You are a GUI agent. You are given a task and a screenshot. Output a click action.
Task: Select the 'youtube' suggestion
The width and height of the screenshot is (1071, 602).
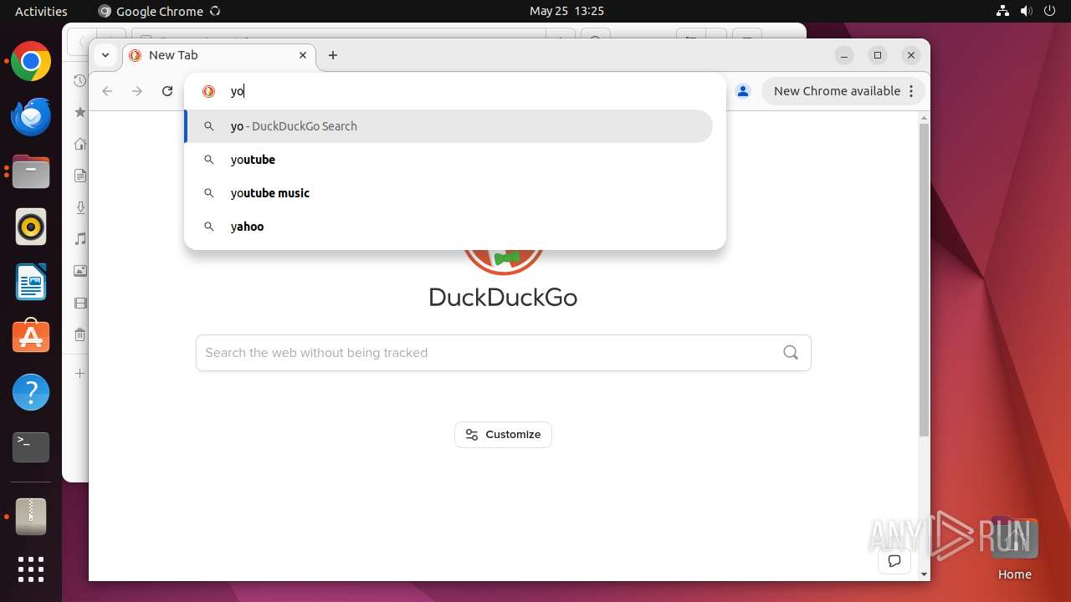(448, 160)
